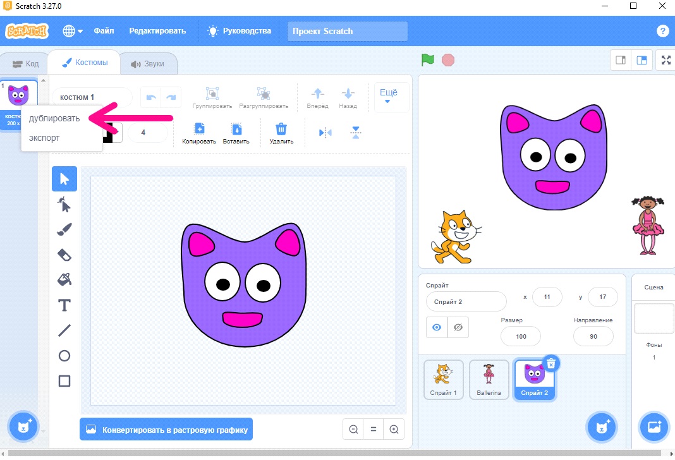
Task: Select the Ballerina sprite thumbnail
Action: (489, 380)
